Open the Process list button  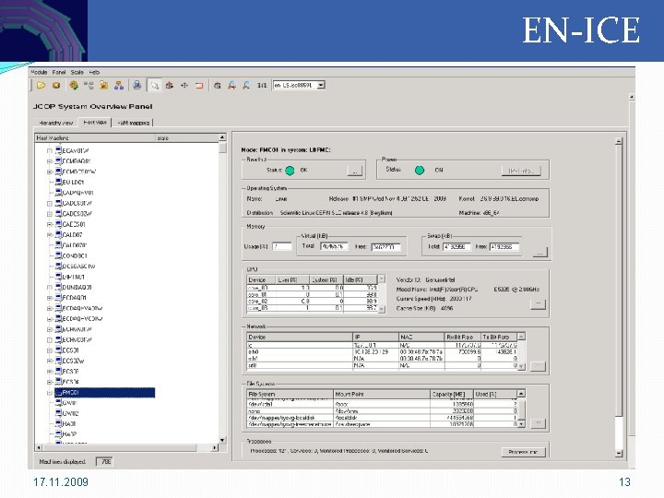pos(524,452)
